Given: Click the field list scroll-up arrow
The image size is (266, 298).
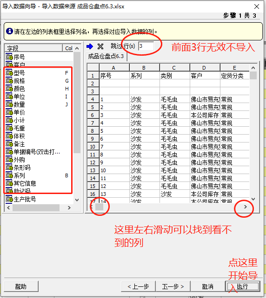Looking at the screenshot, I should pos(77,48).
